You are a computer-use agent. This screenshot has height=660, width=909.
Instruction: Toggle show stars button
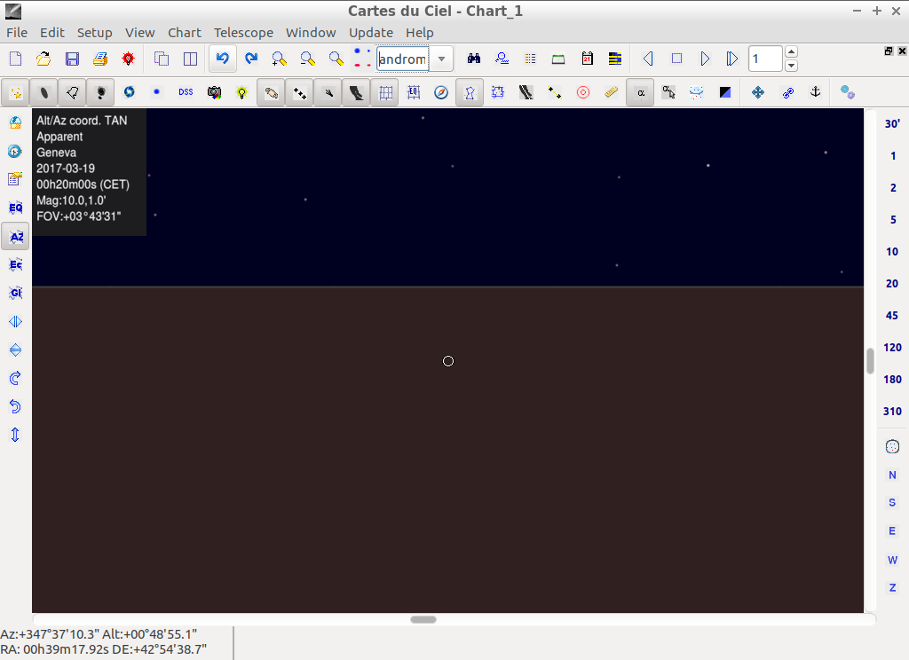16,93
